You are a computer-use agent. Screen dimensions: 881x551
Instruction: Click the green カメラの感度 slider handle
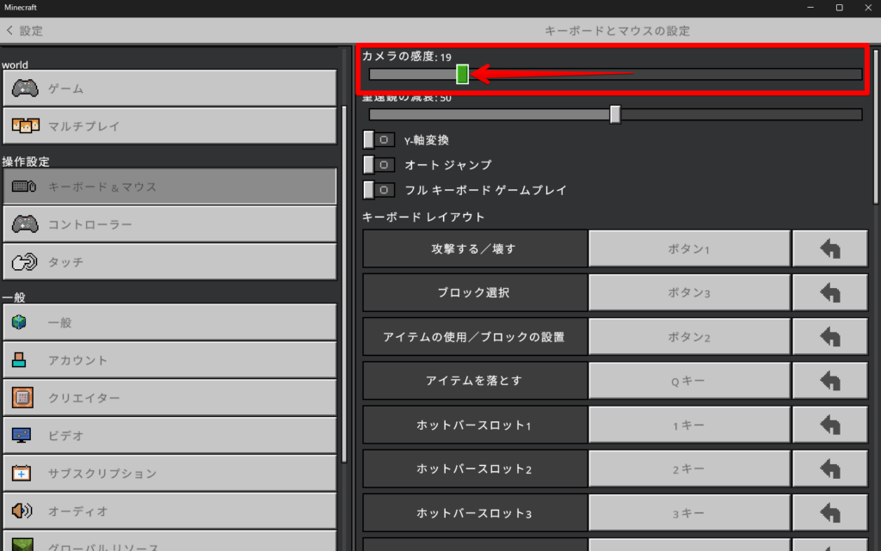pyautogui.click(x=462, y=75)
